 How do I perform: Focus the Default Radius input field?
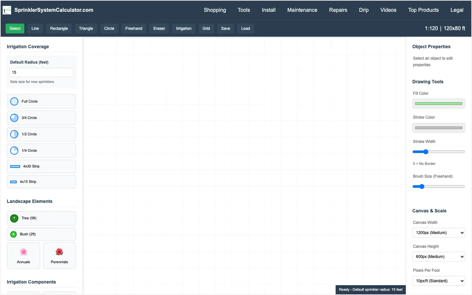pos(41,72)
